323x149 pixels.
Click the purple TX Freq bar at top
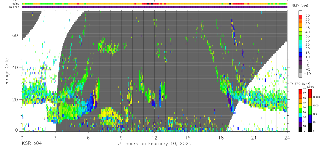coord(154,7)
